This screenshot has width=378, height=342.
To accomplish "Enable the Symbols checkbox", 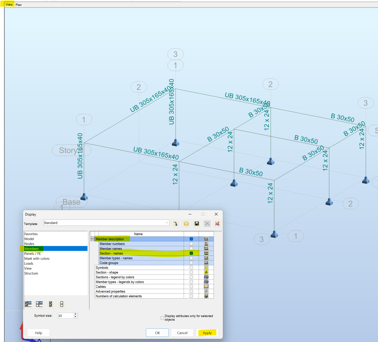I will click(x=191, y=268).
